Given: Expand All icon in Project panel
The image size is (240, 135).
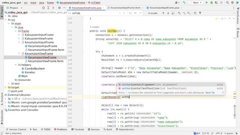Looking at the screenshot, I should pos(48,8).
